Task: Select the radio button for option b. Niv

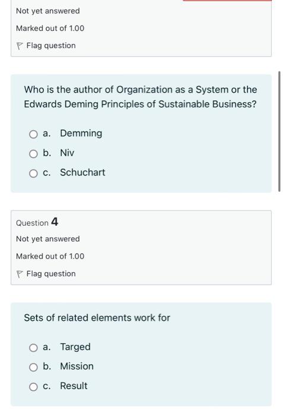Action: click(x=33, y=153)
